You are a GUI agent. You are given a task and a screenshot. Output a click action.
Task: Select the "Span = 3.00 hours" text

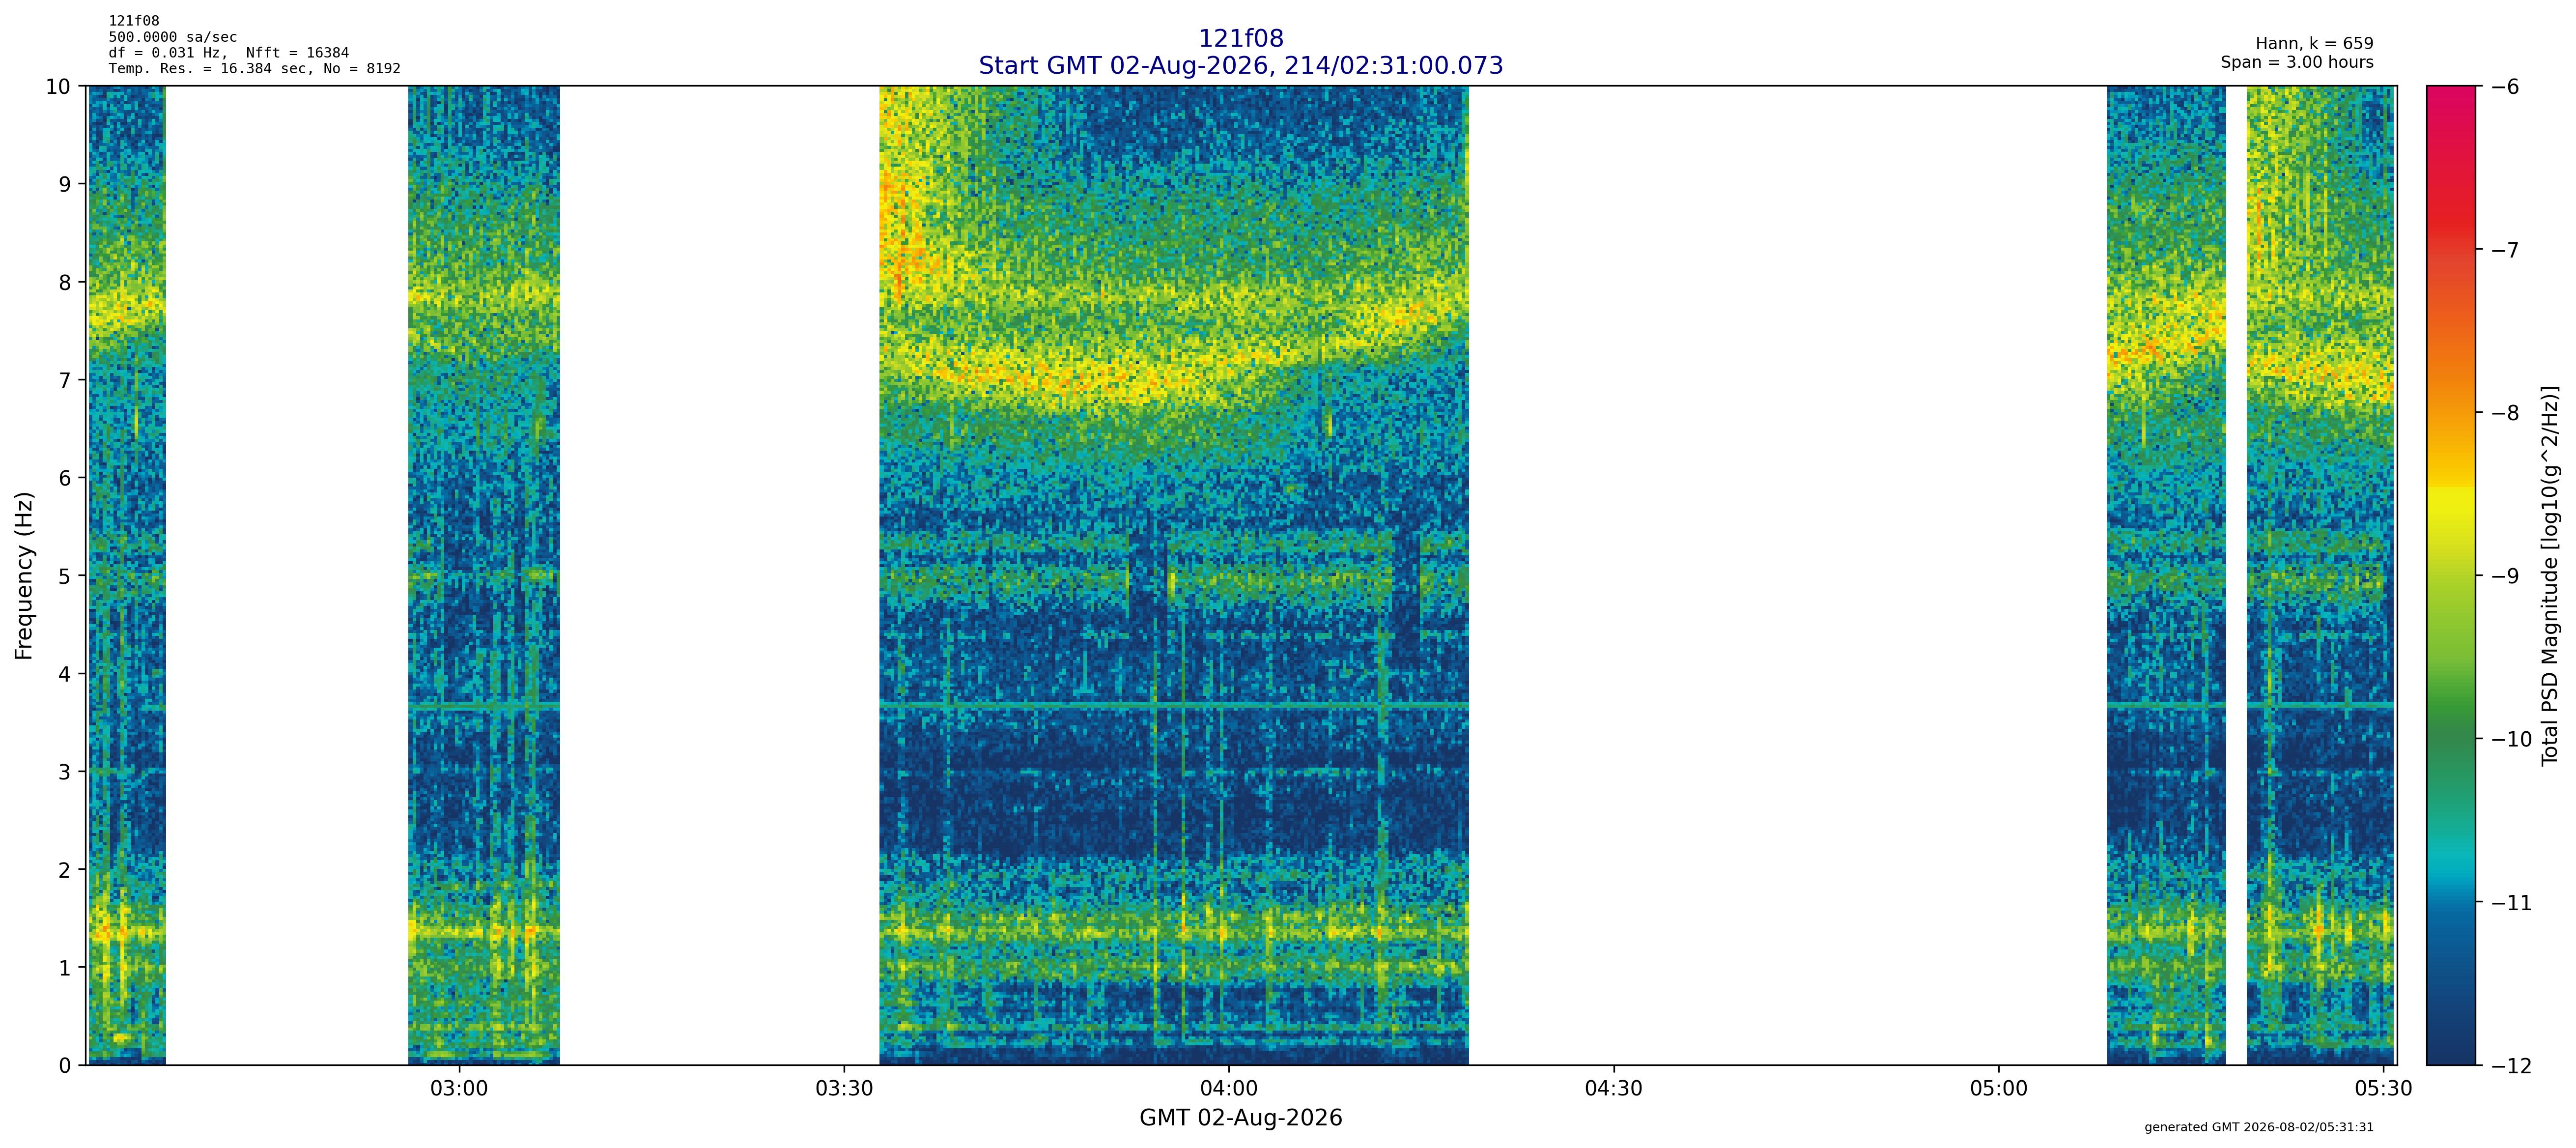[x=2297, y=62]
